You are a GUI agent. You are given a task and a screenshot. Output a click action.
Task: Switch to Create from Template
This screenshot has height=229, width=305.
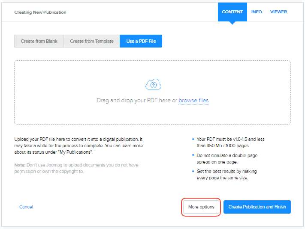tap(92, 41)
